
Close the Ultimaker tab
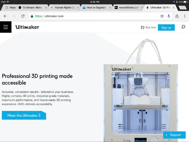[x=174, y=8]
